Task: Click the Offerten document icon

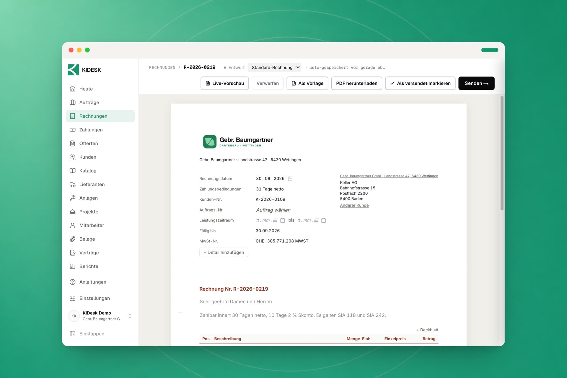Action: point(72,144)
